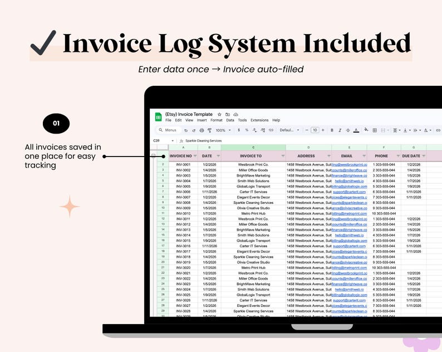Open the PHONE filter dropdown

tap(398, 156)
